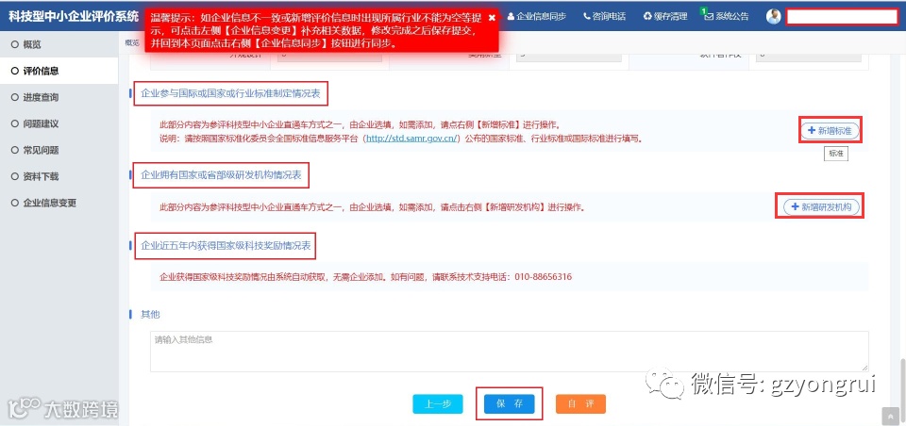
Task: Open 系统公告 notifications
Action: (x=727, y=17)
